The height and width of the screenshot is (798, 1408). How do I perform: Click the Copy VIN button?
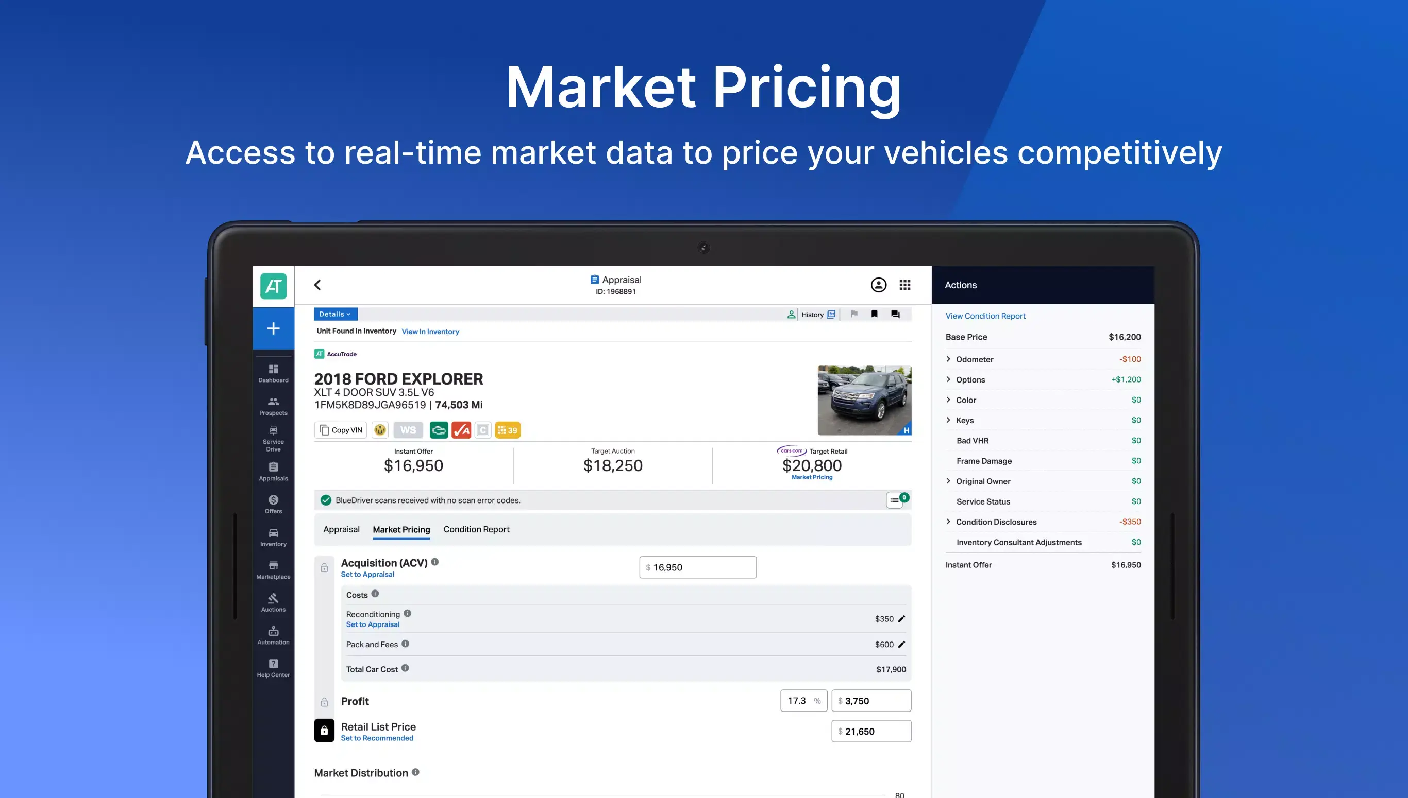click(341, 430)
